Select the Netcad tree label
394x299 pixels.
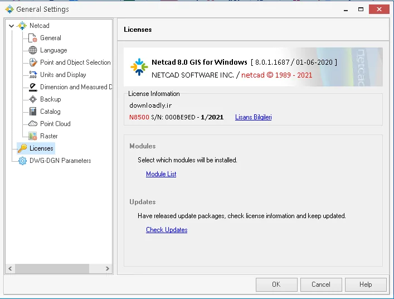[x=40, y=26]
